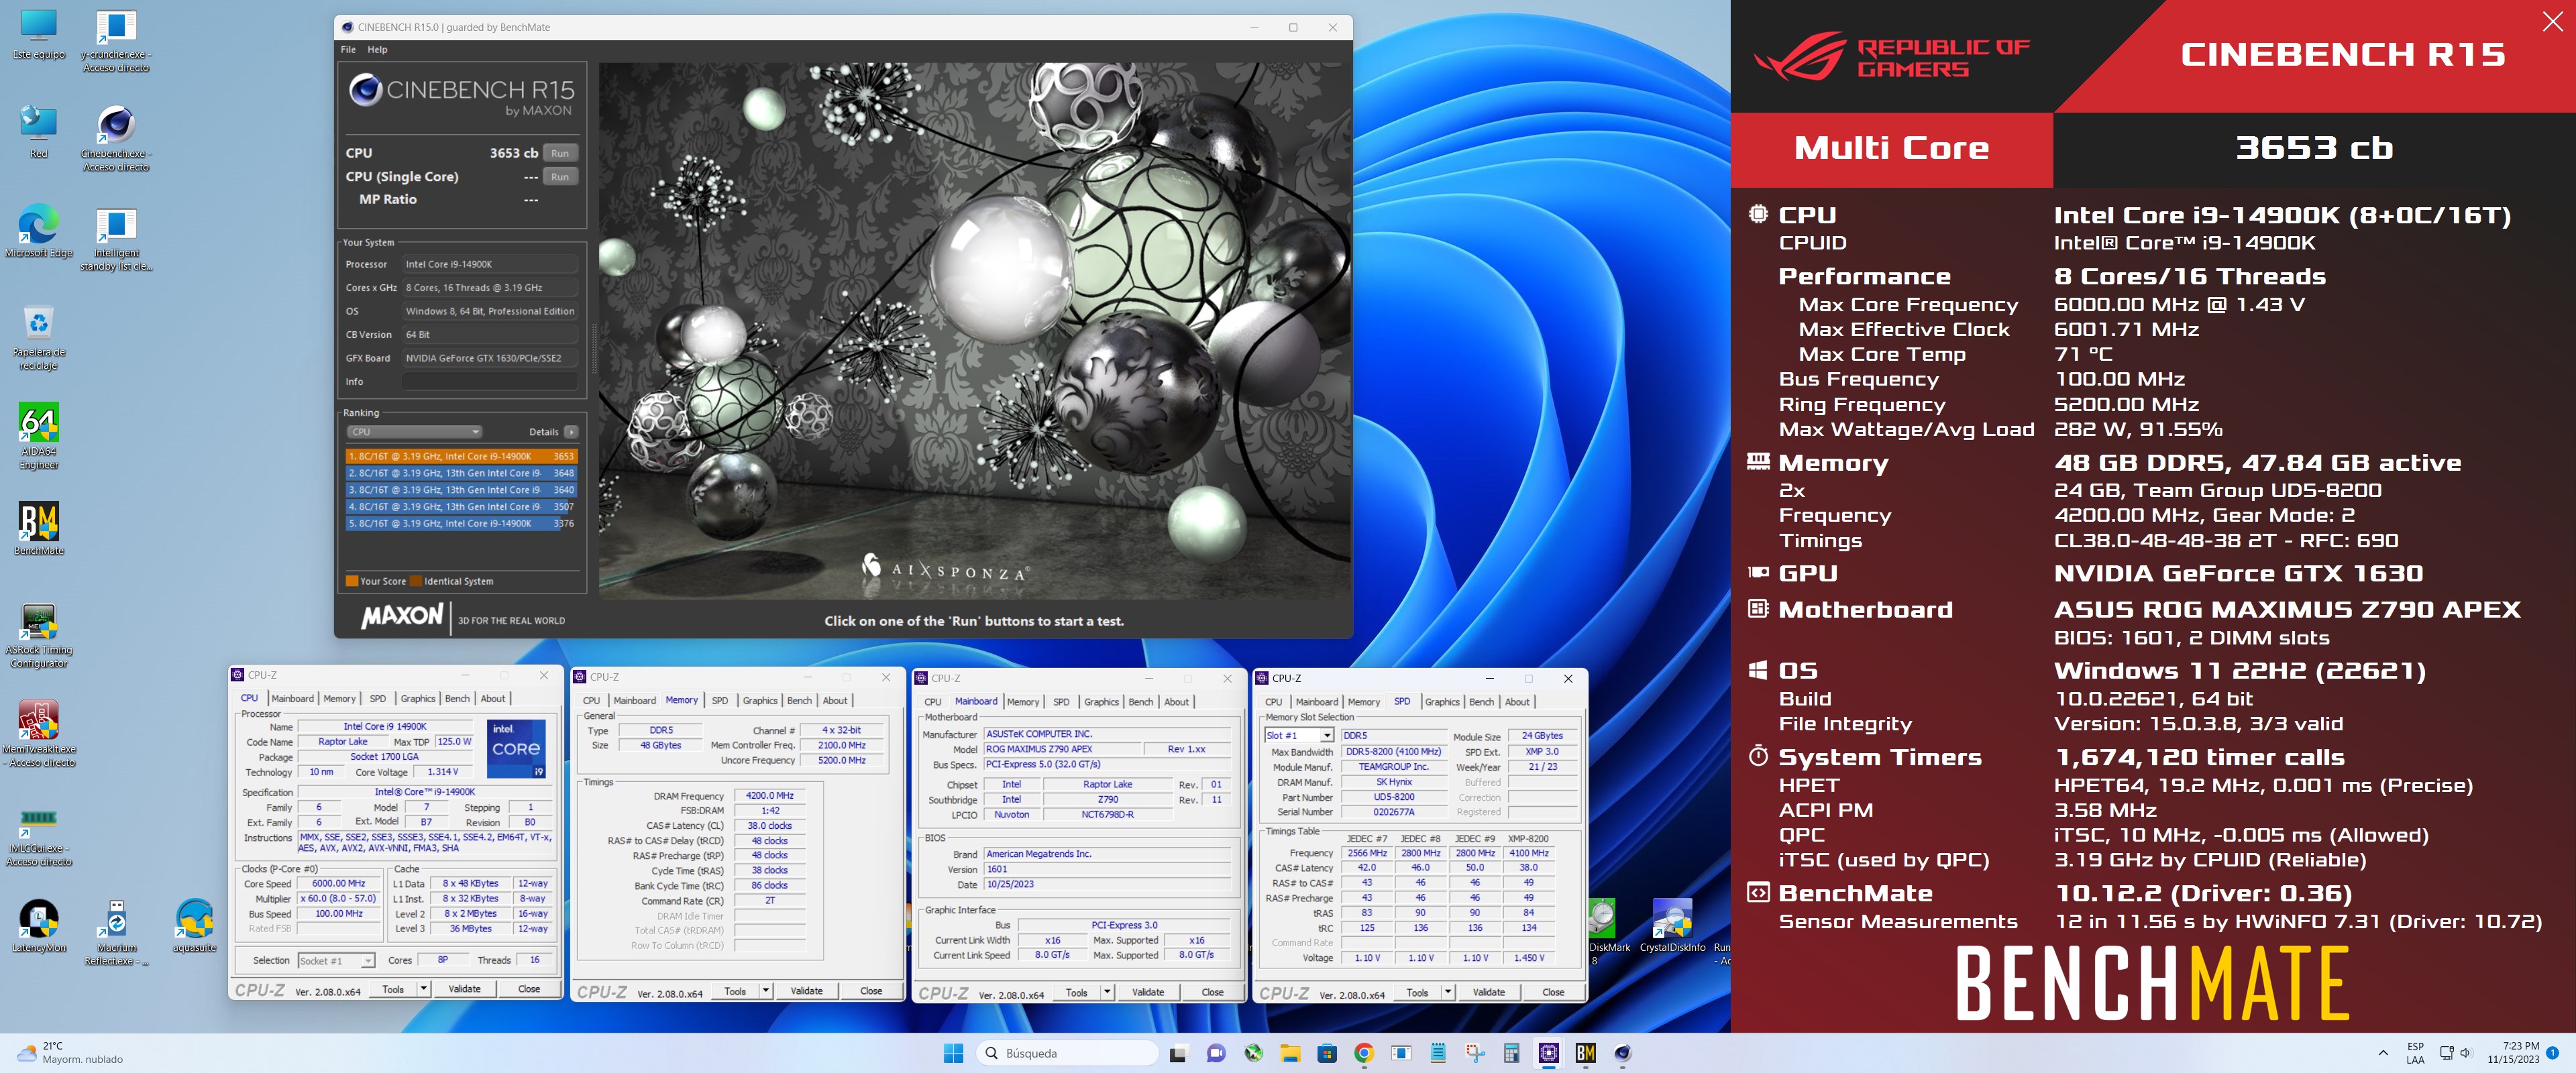Open Microsoft Store from the taskbar

(1327, 1053)
